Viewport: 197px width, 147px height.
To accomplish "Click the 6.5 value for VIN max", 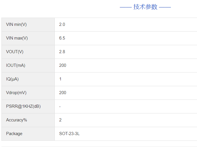I will [x=62, y=38].
